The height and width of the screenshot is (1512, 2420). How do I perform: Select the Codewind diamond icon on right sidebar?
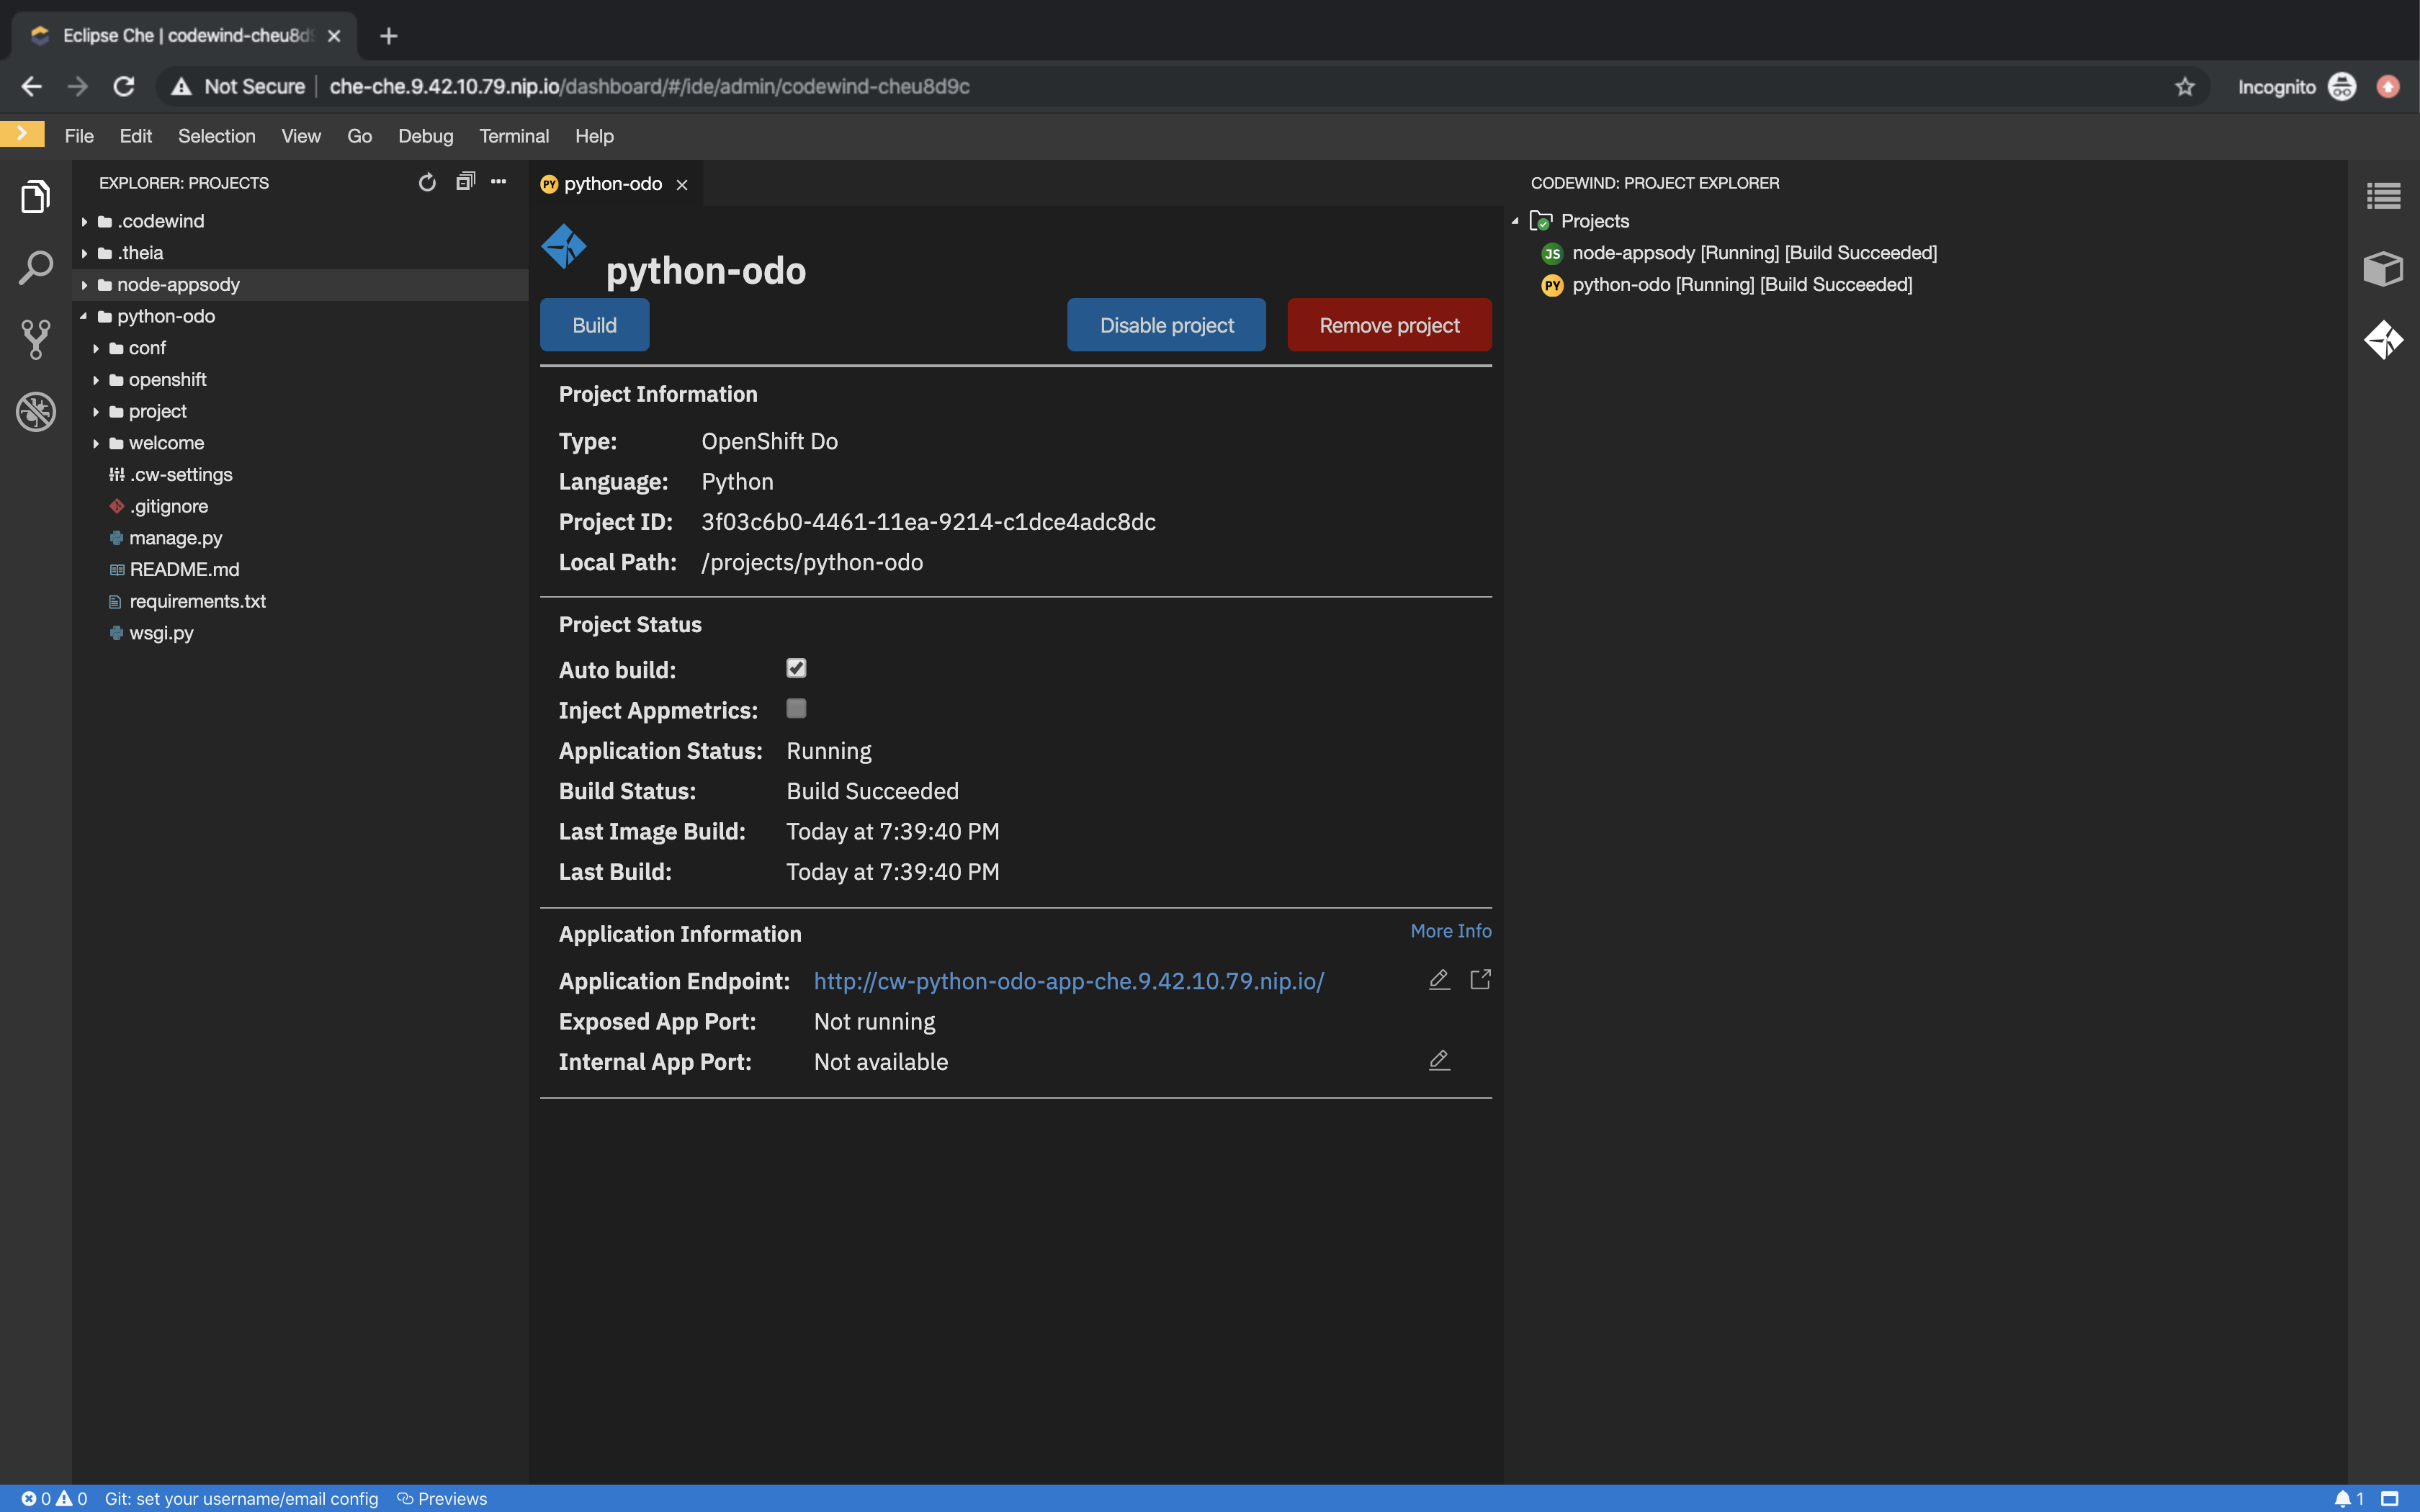[2384, 340]
